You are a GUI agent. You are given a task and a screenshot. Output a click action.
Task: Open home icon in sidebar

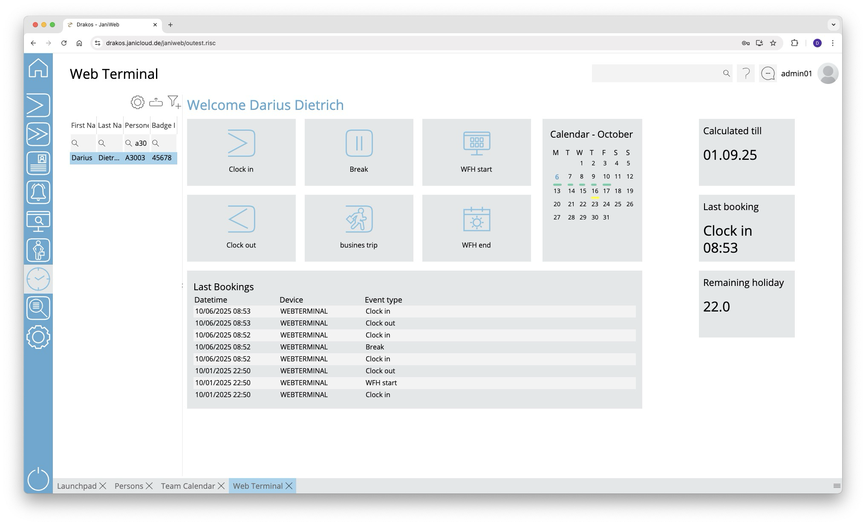[38, 68]
